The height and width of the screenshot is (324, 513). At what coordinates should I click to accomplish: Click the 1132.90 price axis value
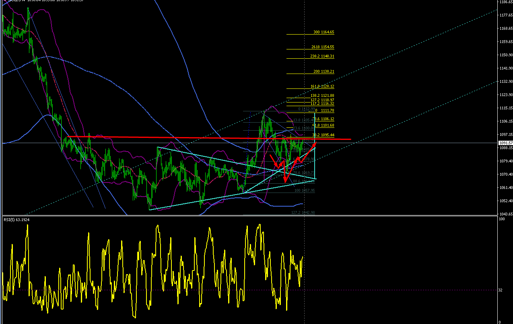pyautogui.click(x=506, y=82)
